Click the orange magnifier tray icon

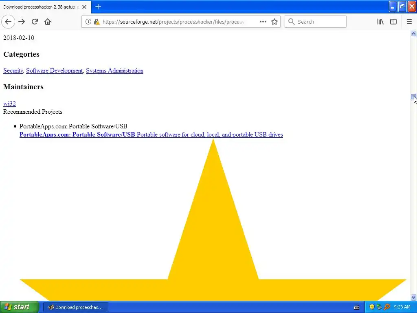(x=387, y=307)
